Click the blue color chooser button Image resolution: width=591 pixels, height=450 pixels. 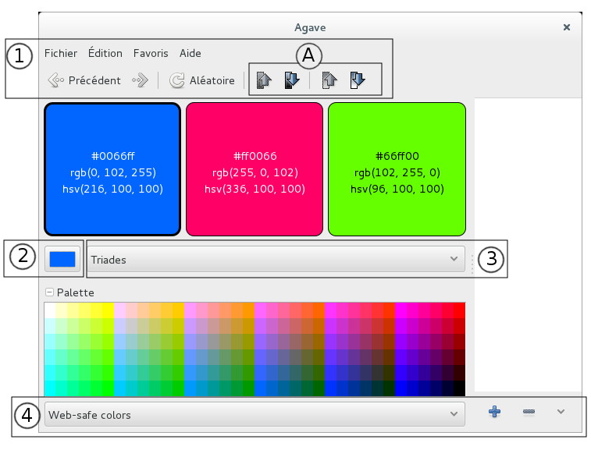point(62,259)
